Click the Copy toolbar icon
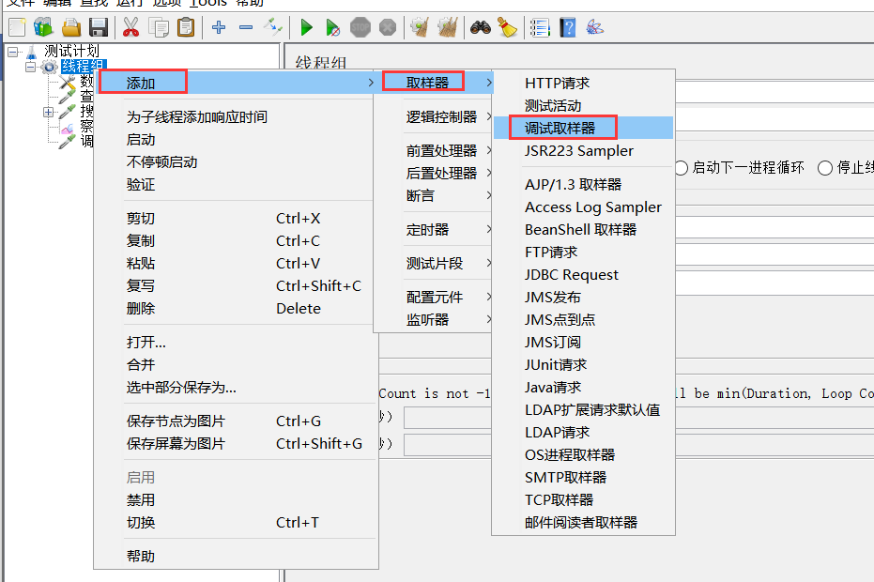This screenshot has height=582, width=874. [x=159, y=27]
